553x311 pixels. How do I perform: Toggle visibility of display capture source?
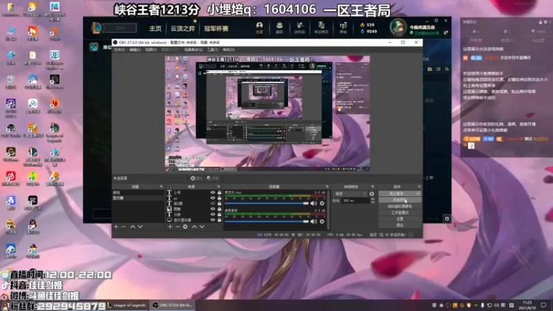tap(213, 220)
